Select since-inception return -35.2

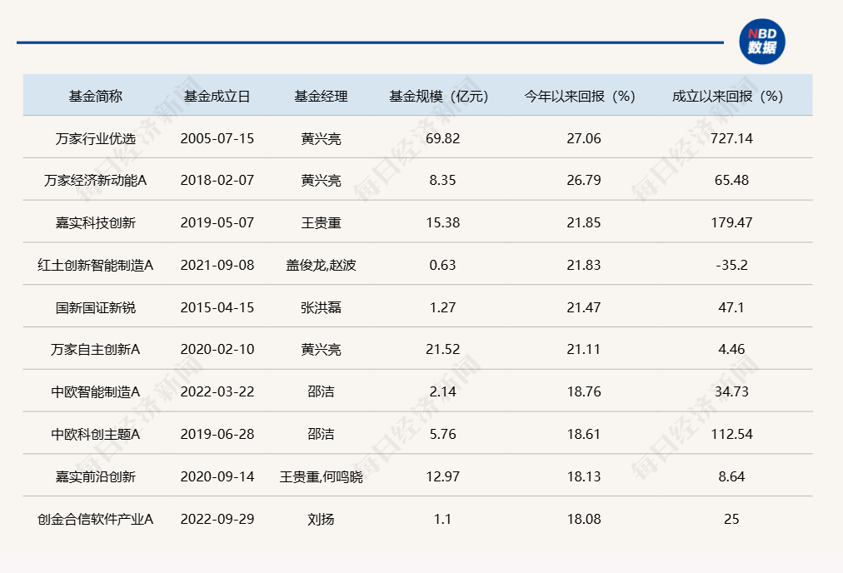731,265
